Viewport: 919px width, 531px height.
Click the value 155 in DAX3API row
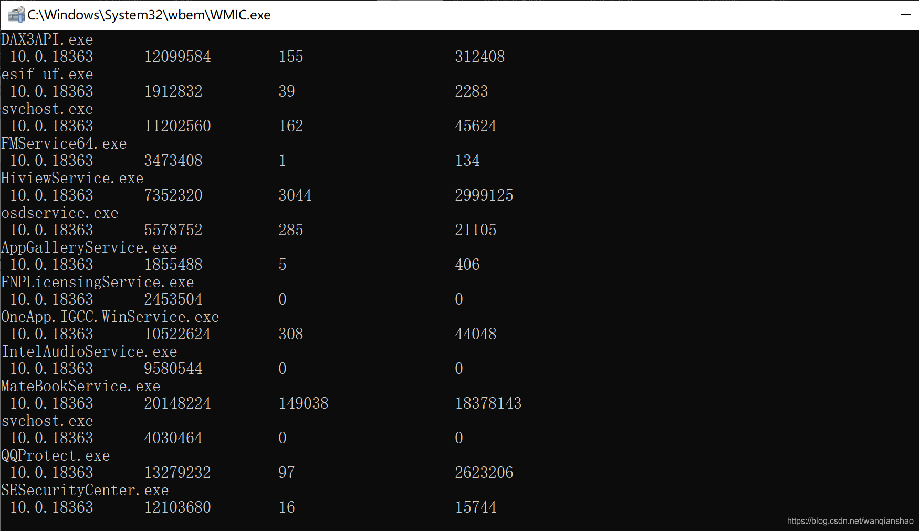pyautogui.click(x=291, y=57)
